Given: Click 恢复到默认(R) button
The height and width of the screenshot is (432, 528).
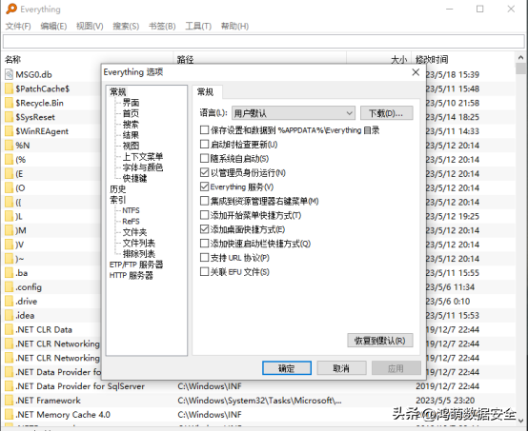Looking at the screenshot, I should click(x=380, y=341).
